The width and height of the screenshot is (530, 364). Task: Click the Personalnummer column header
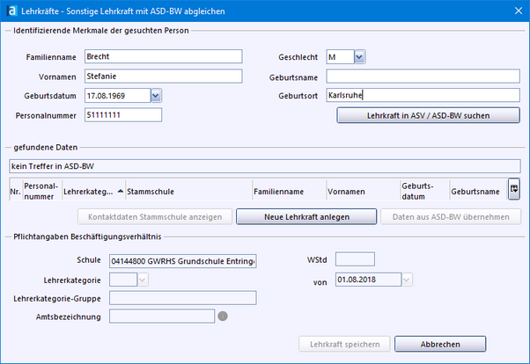click(40, 190)
